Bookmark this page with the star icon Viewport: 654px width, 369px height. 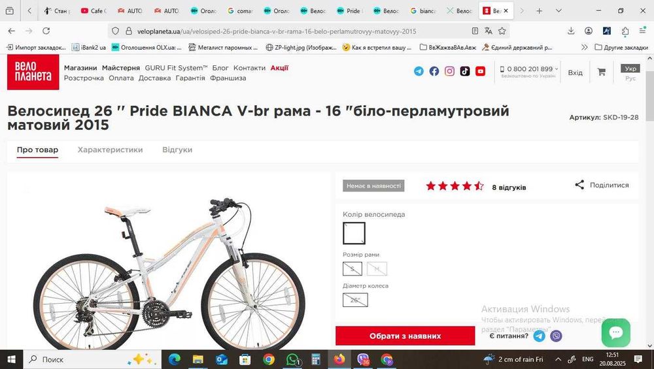[502, 31]
